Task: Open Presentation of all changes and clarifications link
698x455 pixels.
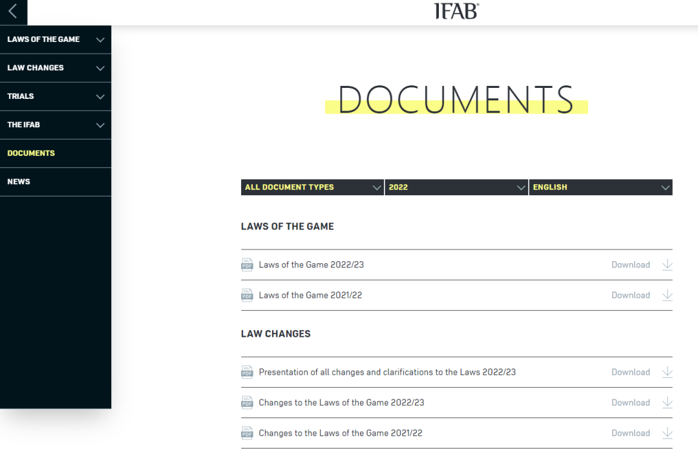Action: [x=387, y=372]
